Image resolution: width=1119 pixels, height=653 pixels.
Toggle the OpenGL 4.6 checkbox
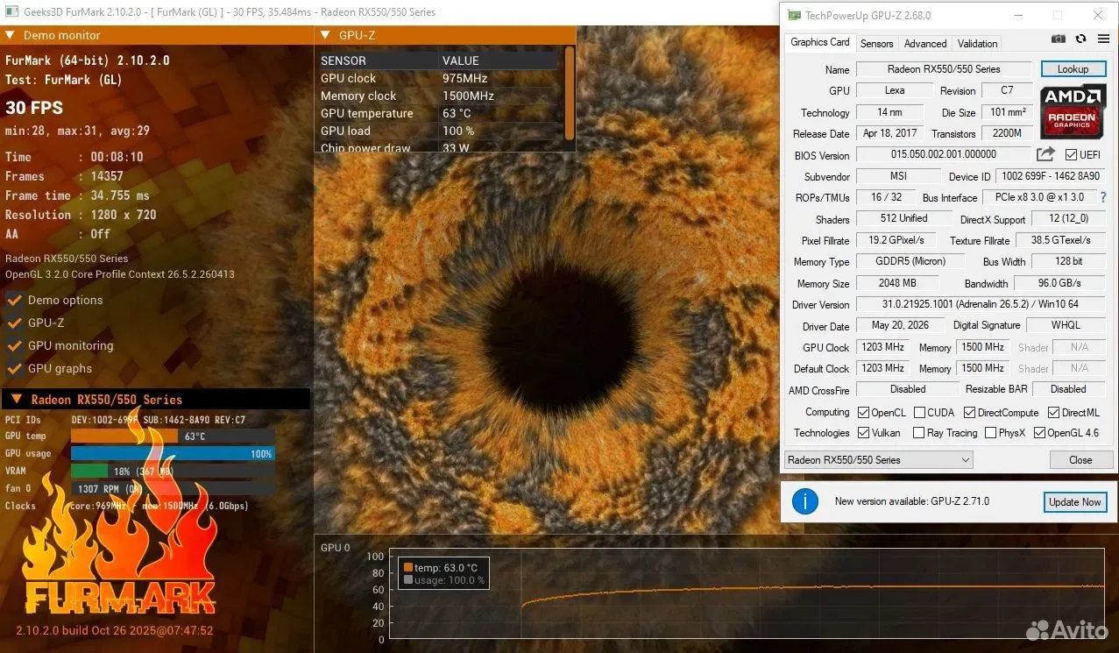(x=1039, y=433)
